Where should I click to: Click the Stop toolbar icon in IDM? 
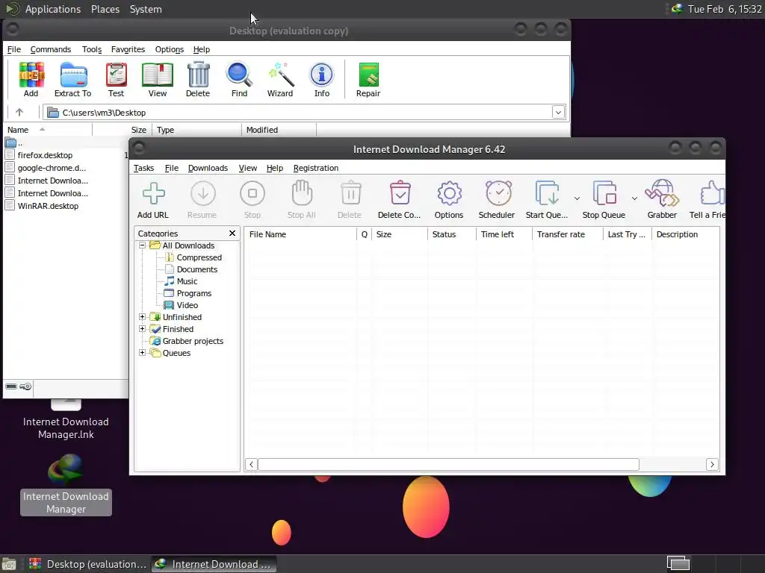pyautogui.click(x=253, y=194)
